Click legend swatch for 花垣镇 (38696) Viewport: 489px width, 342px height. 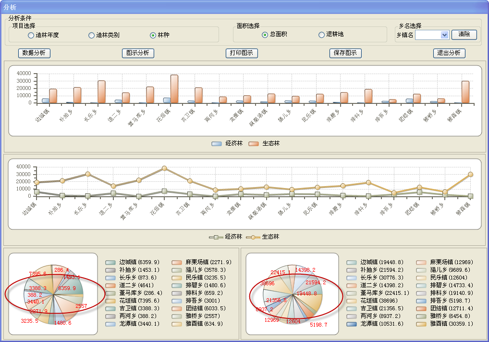352,301
